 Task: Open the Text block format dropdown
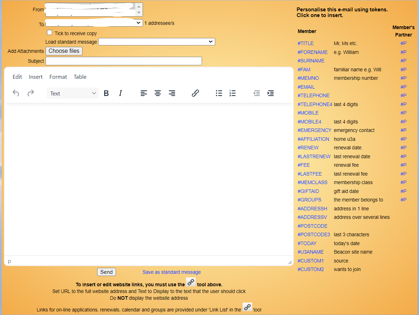point(73,93)
